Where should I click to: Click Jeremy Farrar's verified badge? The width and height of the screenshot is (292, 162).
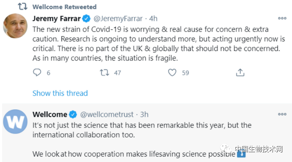pyautogui.click(x=86, y=19)
